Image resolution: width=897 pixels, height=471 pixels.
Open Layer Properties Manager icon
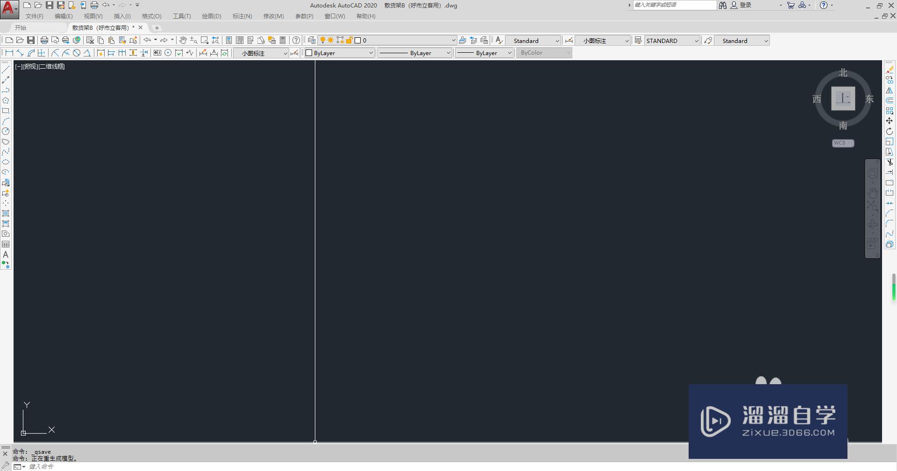pyautogui.click(x=312, y=40)
